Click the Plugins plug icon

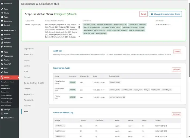click(x=2, y=60)
